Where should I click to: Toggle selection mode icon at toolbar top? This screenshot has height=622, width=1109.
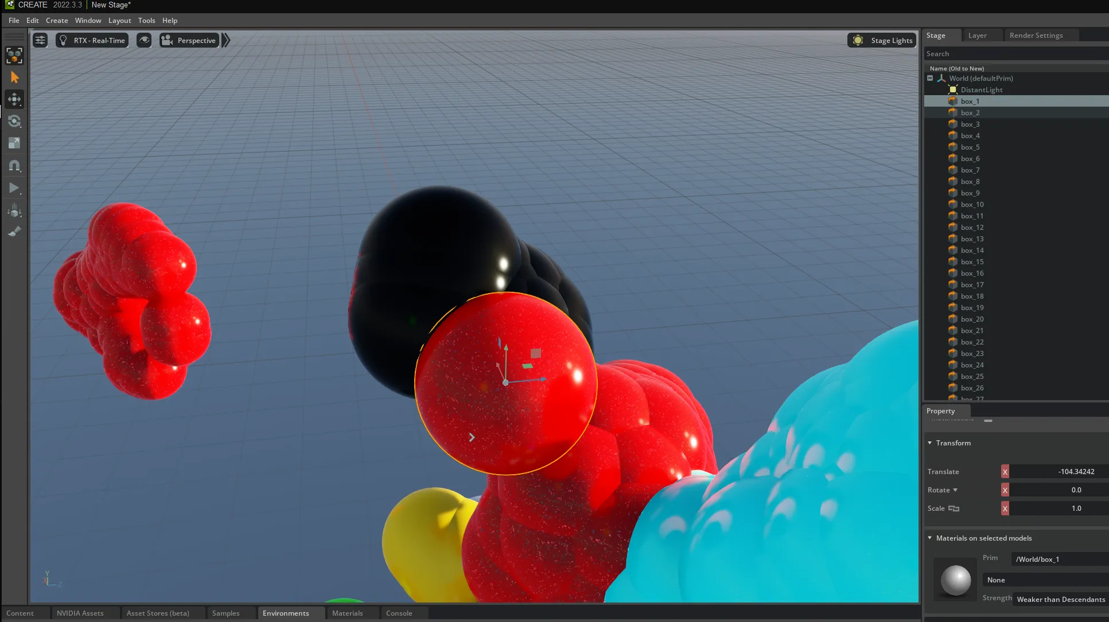point(14,56)
